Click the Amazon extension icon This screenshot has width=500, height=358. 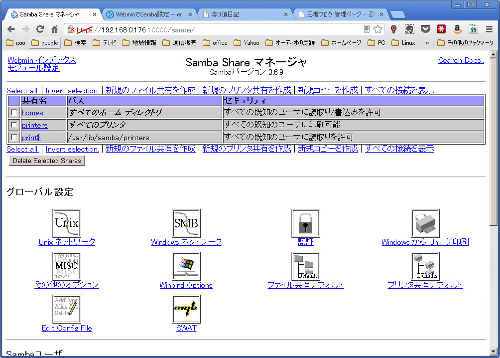click(457, 29)
